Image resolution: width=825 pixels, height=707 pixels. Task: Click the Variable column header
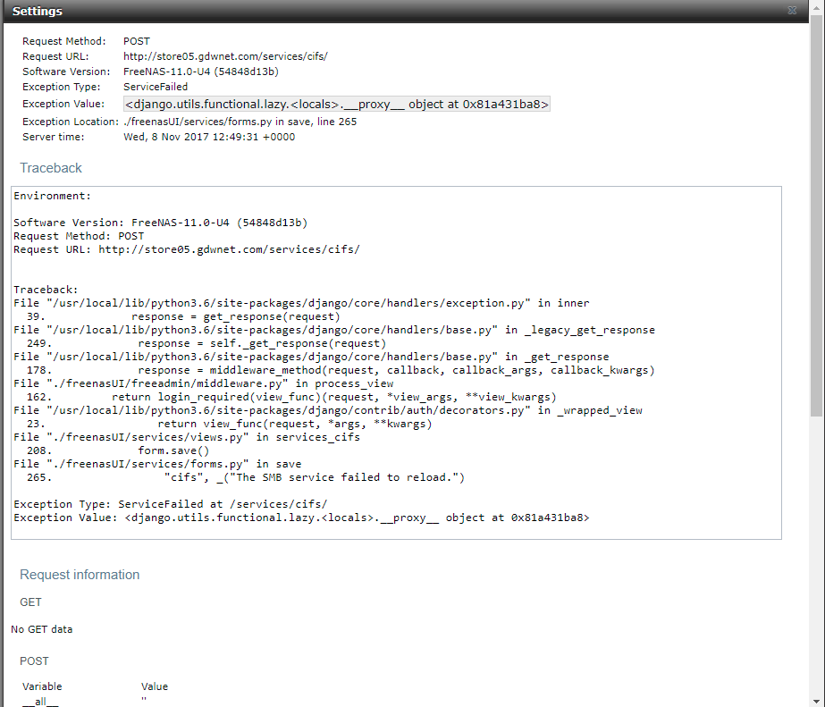42,686
